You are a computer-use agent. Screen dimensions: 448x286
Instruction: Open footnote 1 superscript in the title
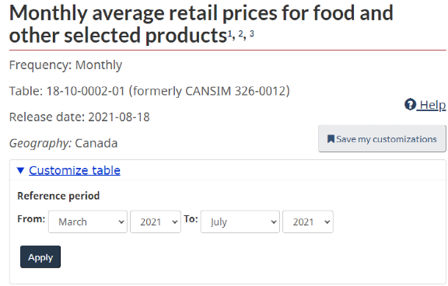[x=230, y=34]
